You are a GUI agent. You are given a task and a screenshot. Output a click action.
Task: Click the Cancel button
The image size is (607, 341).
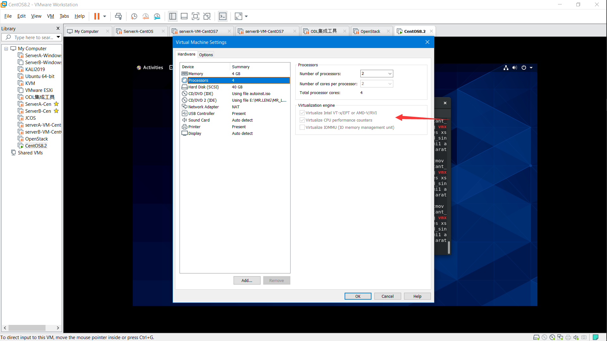coord(387,296)
